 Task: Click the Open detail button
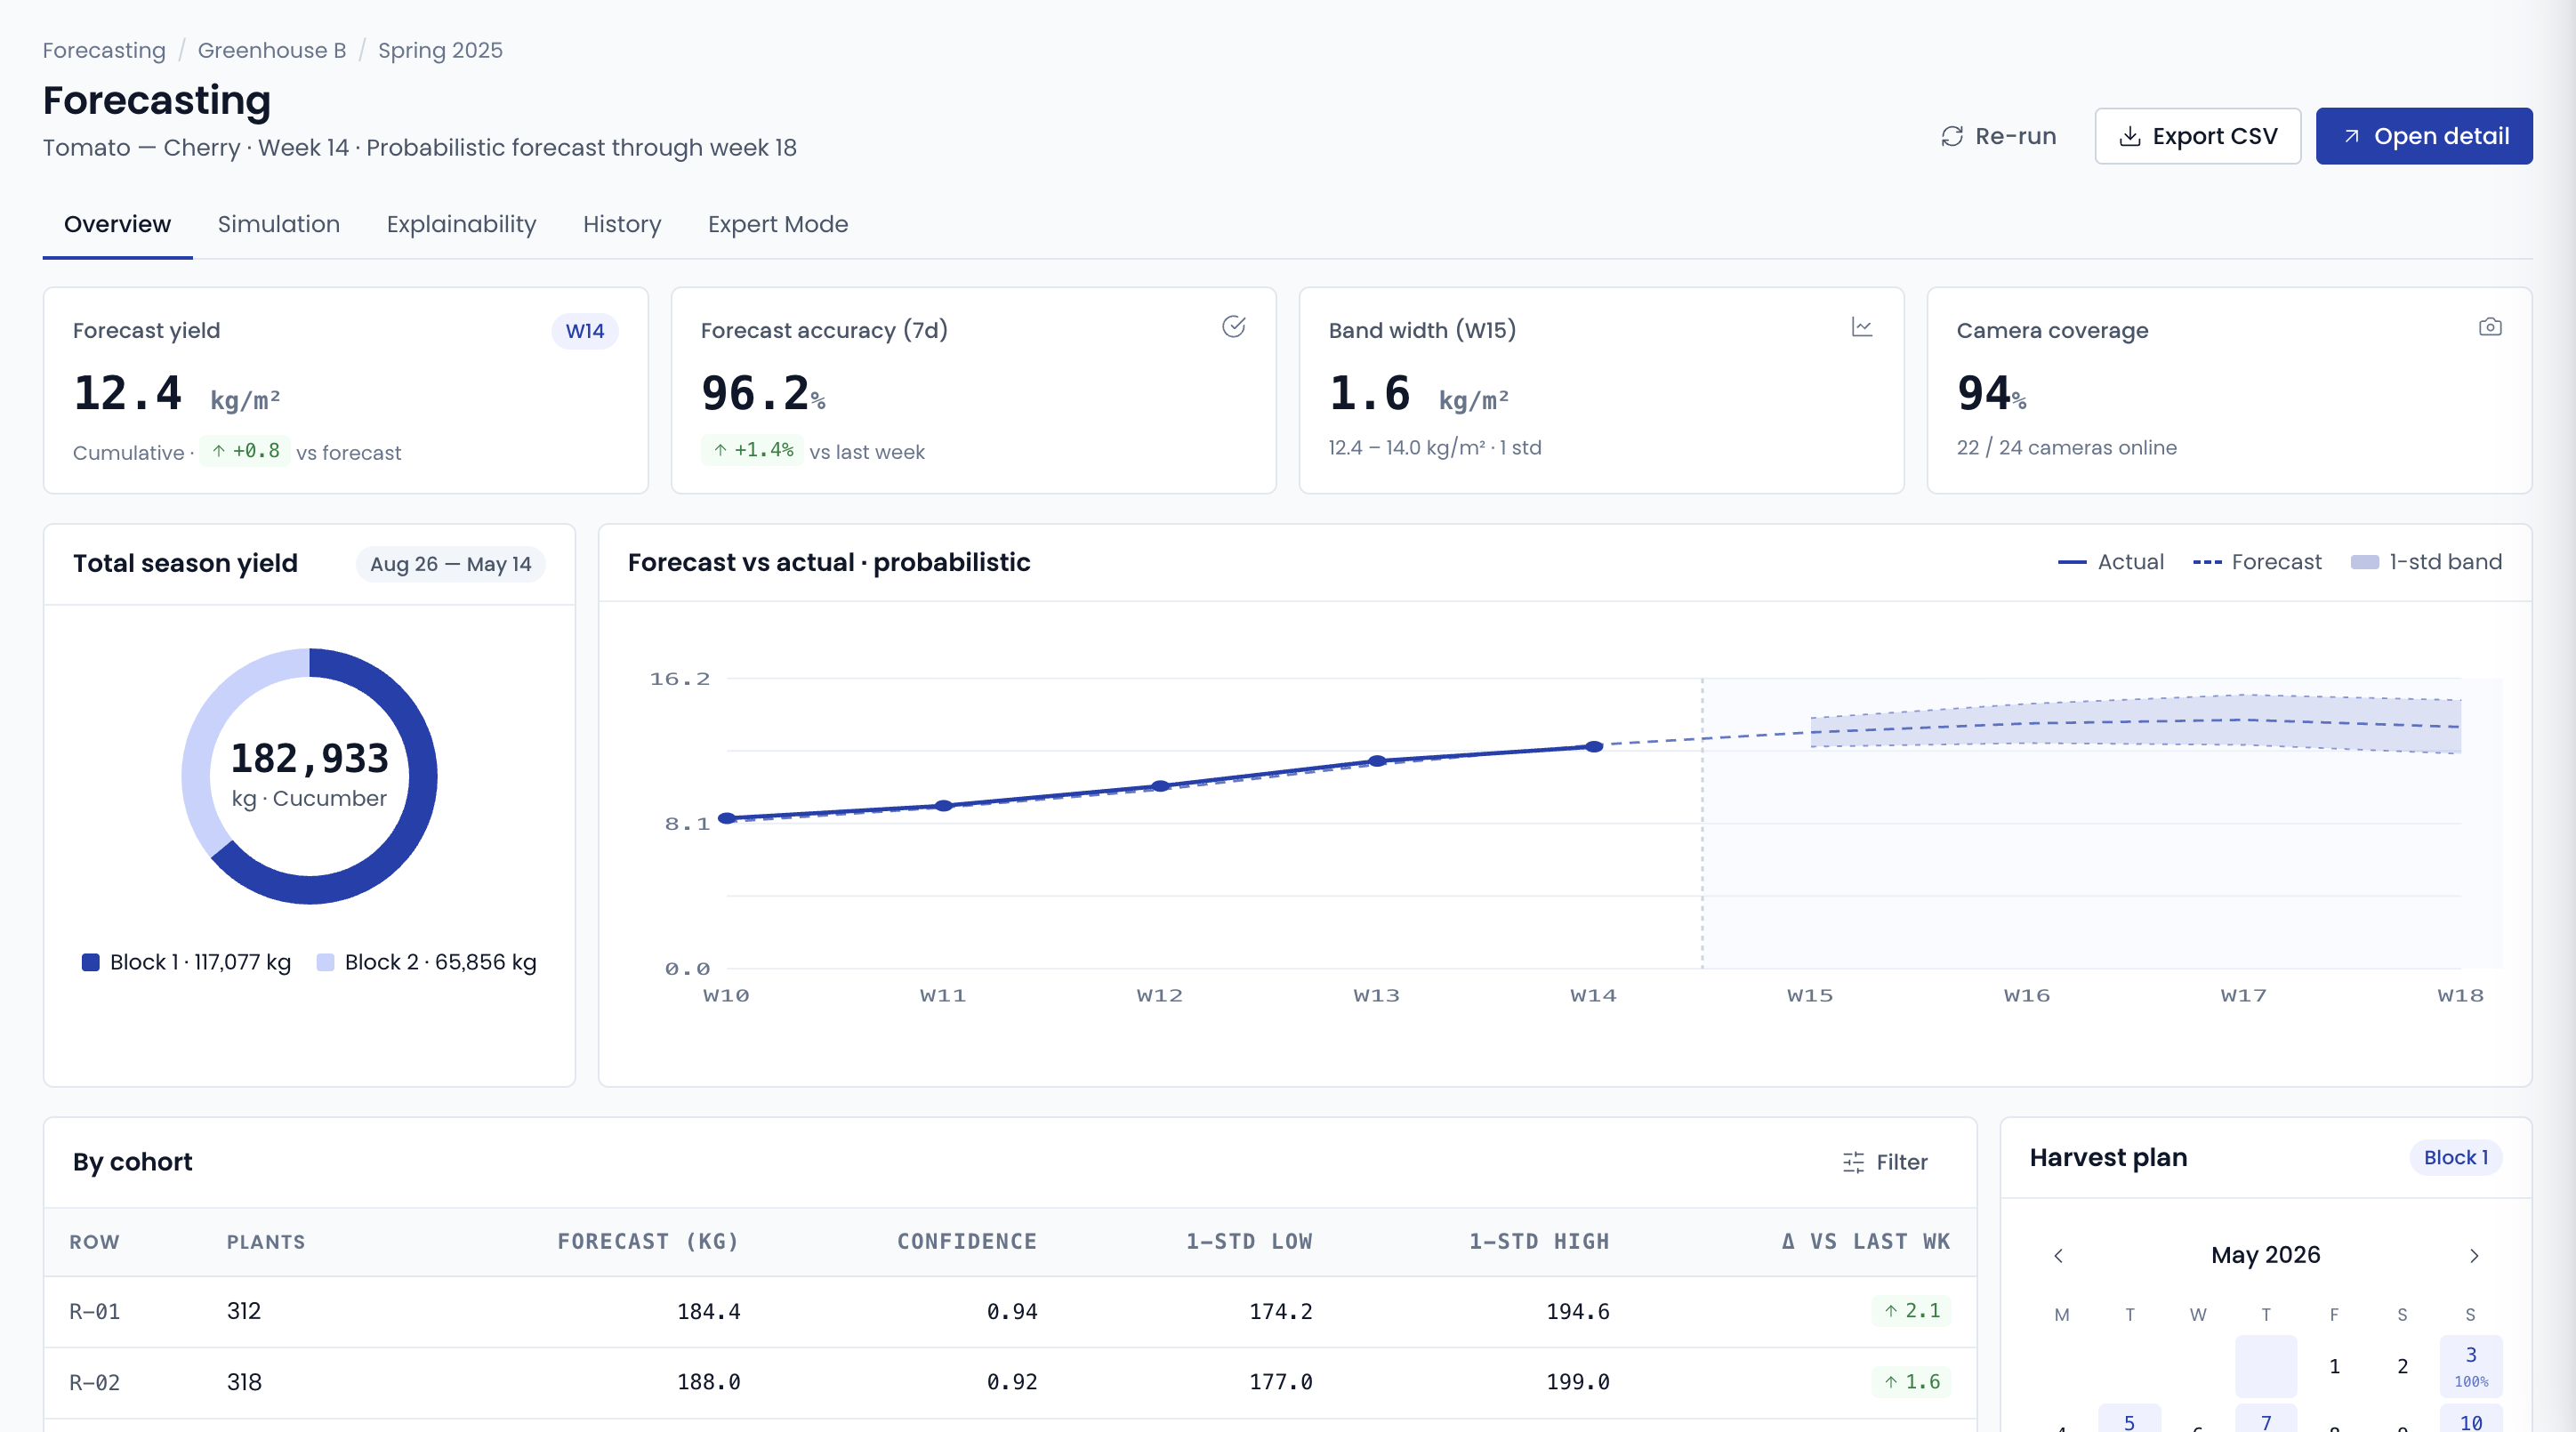point(2424,136)
